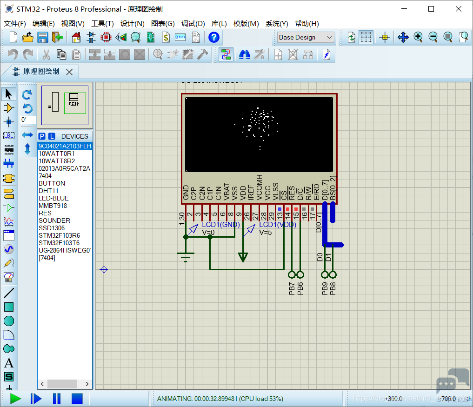Open the Bill of Materials dollar icon

coord(166,37)
